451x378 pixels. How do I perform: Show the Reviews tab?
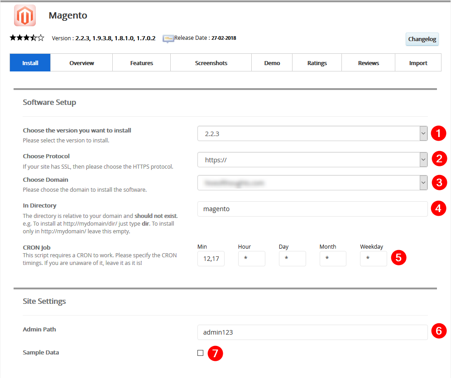(369, 62)
